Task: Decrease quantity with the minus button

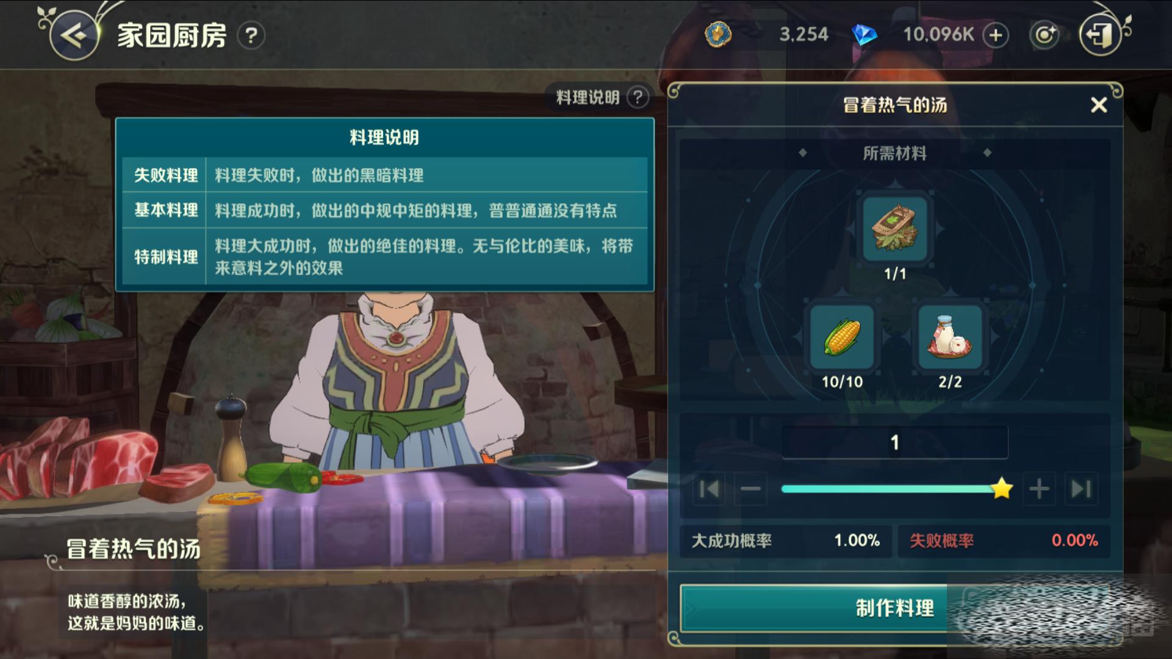Action: click(x=750, y=489)
